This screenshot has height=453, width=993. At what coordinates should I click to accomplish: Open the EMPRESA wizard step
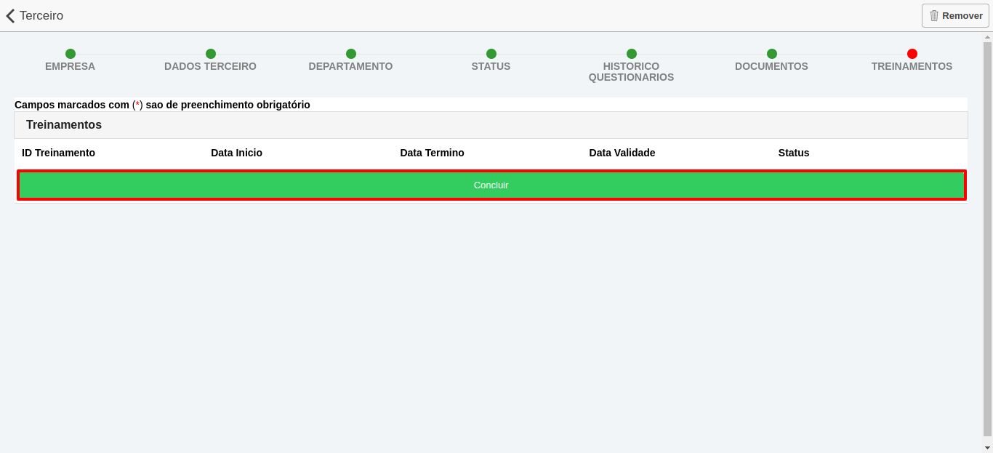(x=70, y=65)
